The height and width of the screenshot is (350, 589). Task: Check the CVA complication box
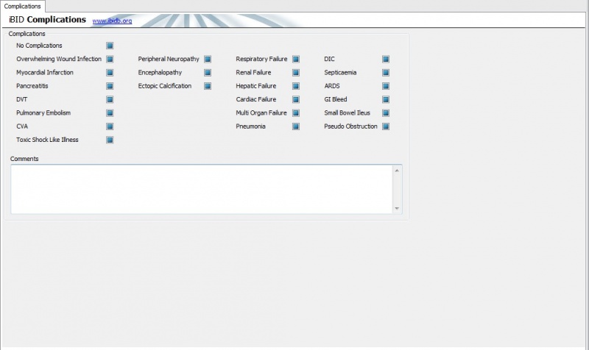[x=110, y=126]
